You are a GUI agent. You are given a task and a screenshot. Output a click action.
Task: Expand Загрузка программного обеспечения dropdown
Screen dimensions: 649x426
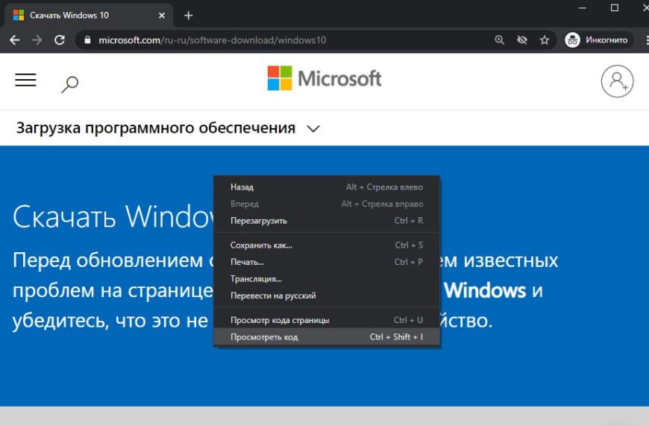pos(168,128)
